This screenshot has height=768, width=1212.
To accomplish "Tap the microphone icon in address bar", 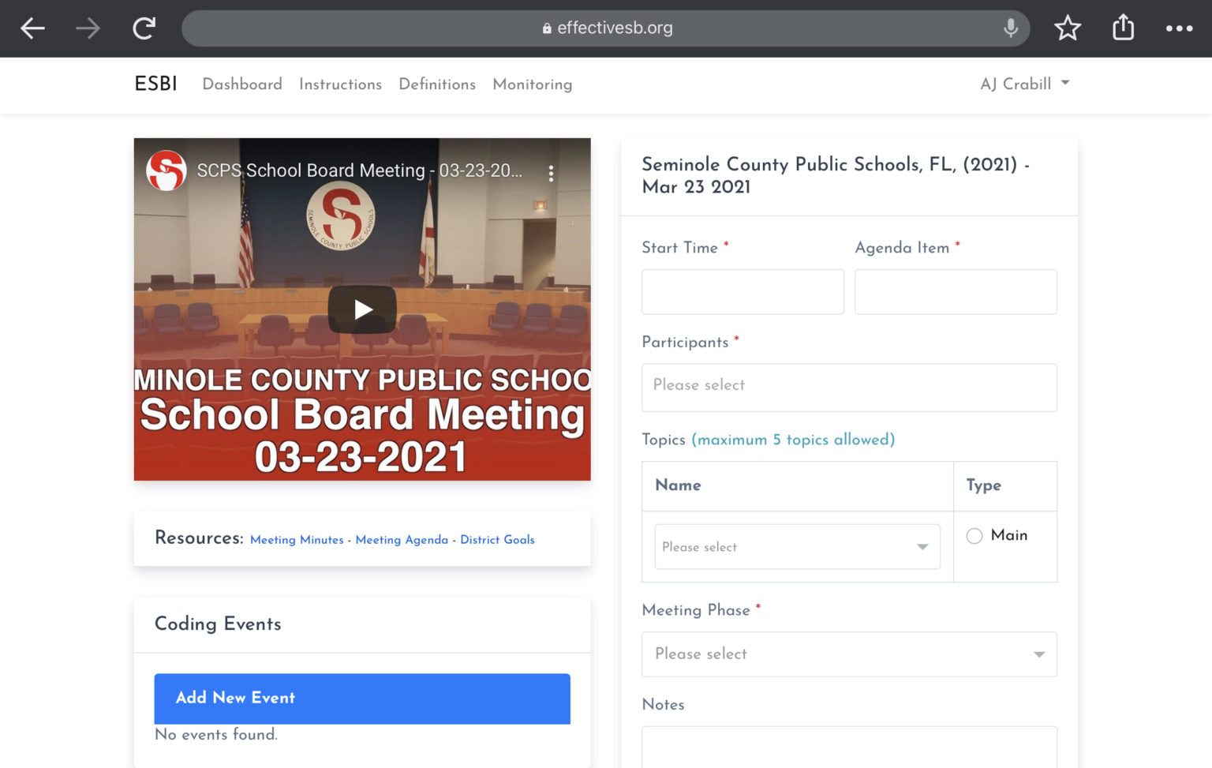I will point(1010,28).
